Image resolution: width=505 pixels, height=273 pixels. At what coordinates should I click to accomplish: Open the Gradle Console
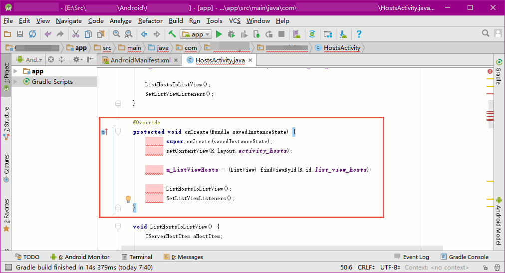(x=465, y=257)
